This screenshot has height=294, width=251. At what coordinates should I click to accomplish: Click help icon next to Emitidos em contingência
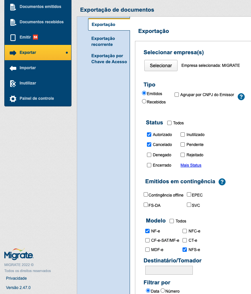222,182
